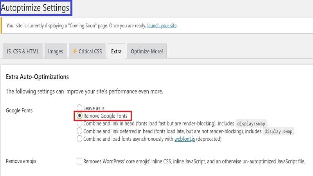
Task: Click the Remove emojis setting label
Action: (22, 161)
